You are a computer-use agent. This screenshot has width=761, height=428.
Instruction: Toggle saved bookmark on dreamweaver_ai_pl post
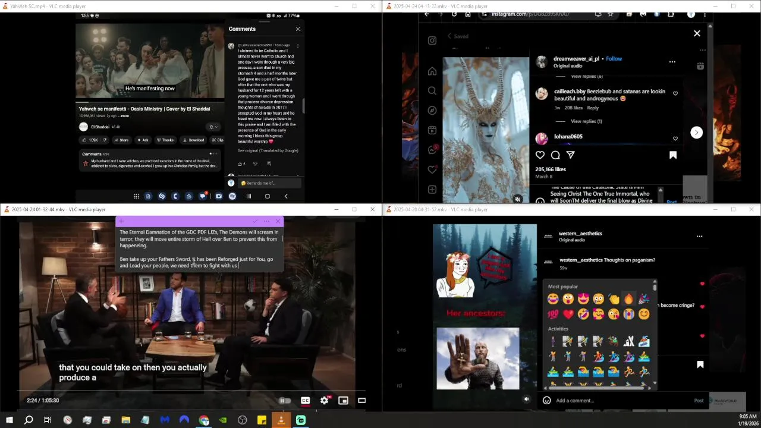[673, 155]
